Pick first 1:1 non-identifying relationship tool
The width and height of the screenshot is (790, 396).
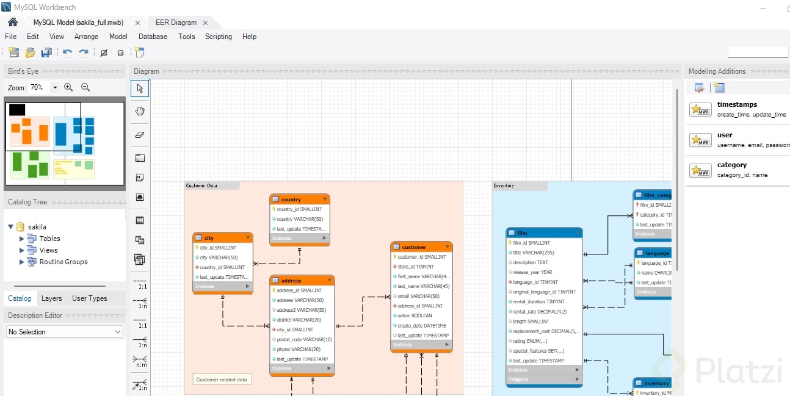point(140,284)
